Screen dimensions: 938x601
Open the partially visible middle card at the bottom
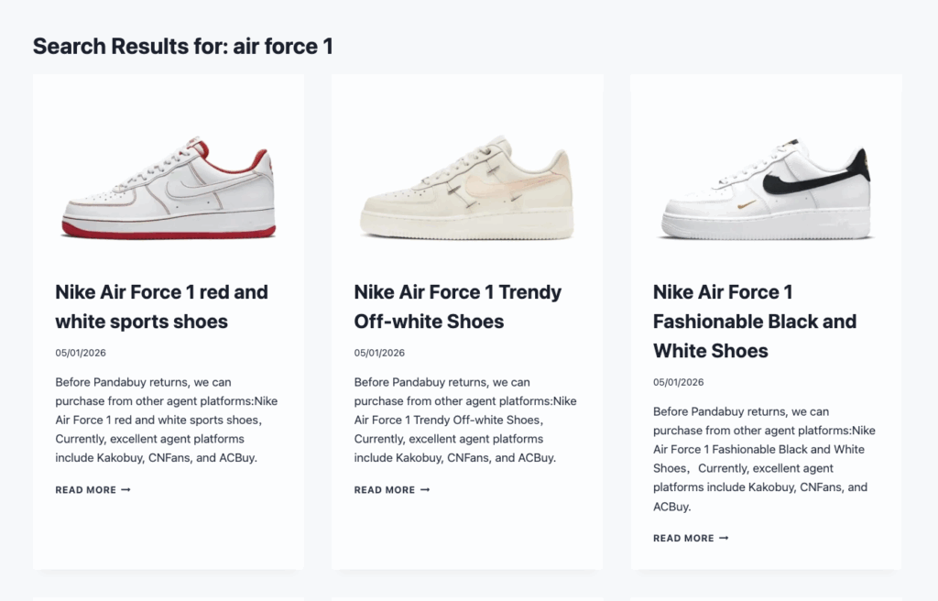point(468,596)
